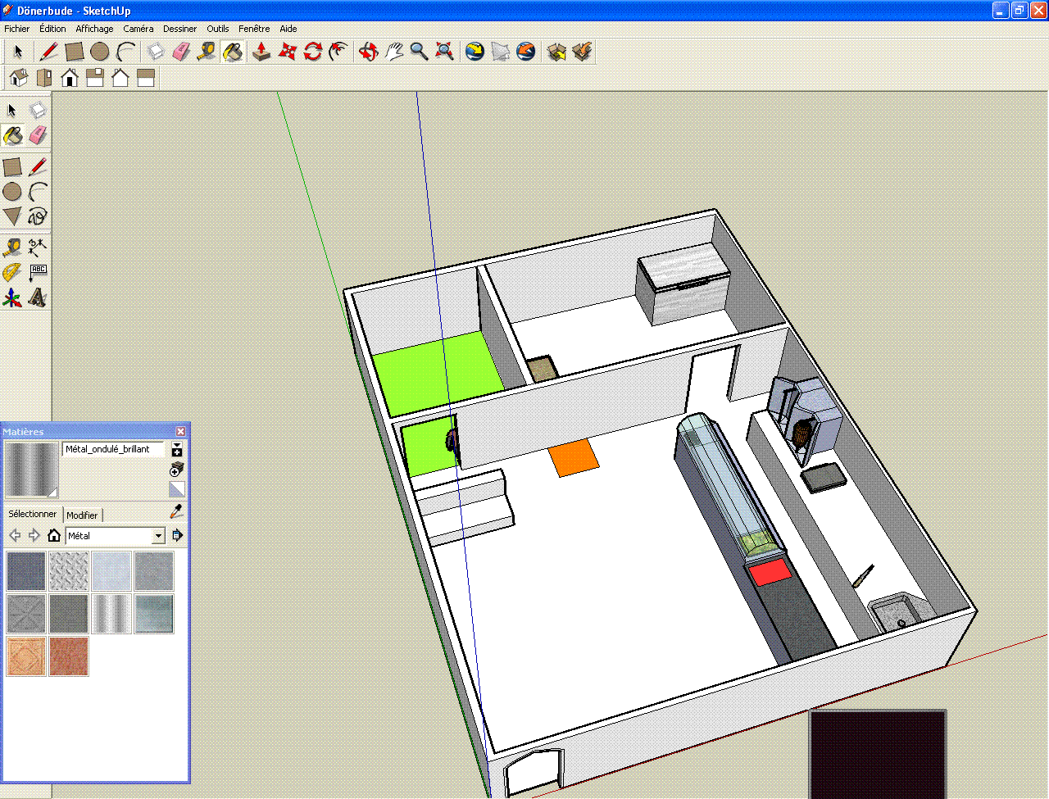
Task: Toggle the secondary selection pane button
Action: pyautogui.click(x=177, y=450)
